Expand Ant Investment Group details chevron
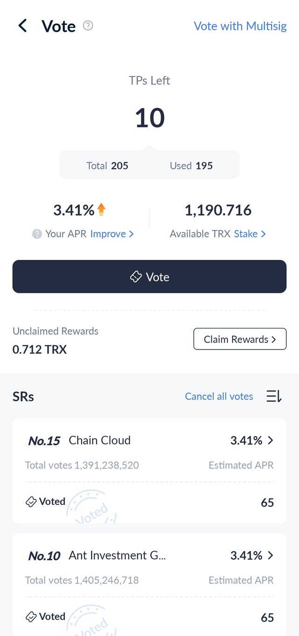 (x=271, y=555)
